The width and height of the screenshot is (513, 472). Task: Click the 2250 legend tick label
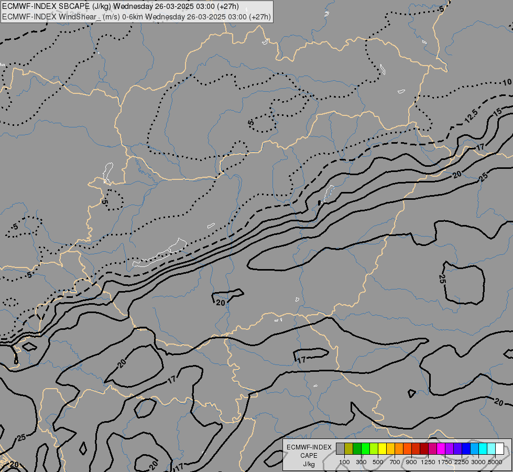point(462,462)
